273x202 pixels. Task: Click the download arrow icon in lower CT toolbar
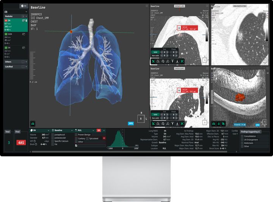coord(177,124)
